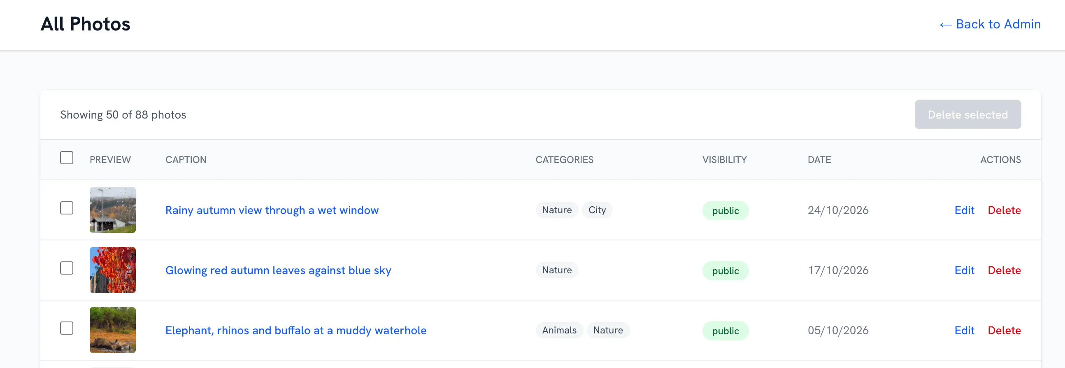Toggle the select-all checkbox in the table header
Screen dimensions: 1065x368
(x=67, y=158)
